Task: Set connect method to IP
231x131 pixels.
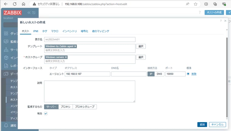Action: tap(151, 74)
